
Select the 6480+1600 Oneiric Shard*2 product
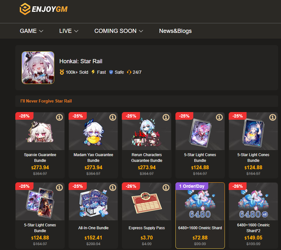click(x=253, y=216)
